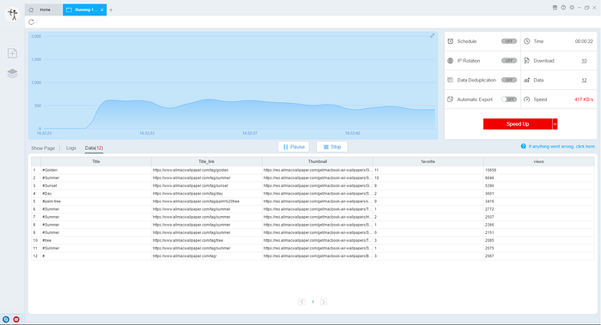This screenshot has height=325, width=601.
Task: Click the Speed gauge icon
Action: (x=527, y=99)
